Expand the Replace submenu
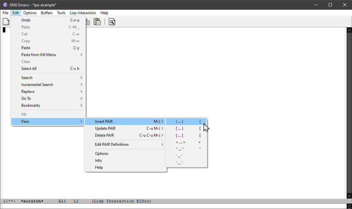This screenshot has height=209, width=352. coord(48,92)
